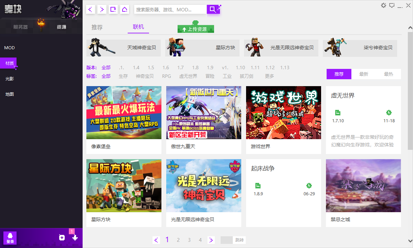Click the 天域神奇宝贝 character avatar
Viewport: 413px width, 248px height.
(x=101, y=48)
